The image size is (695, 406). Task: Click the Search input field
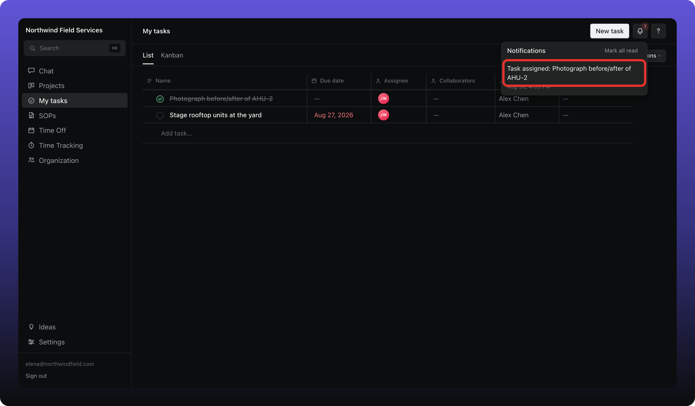tap(75, 48)
